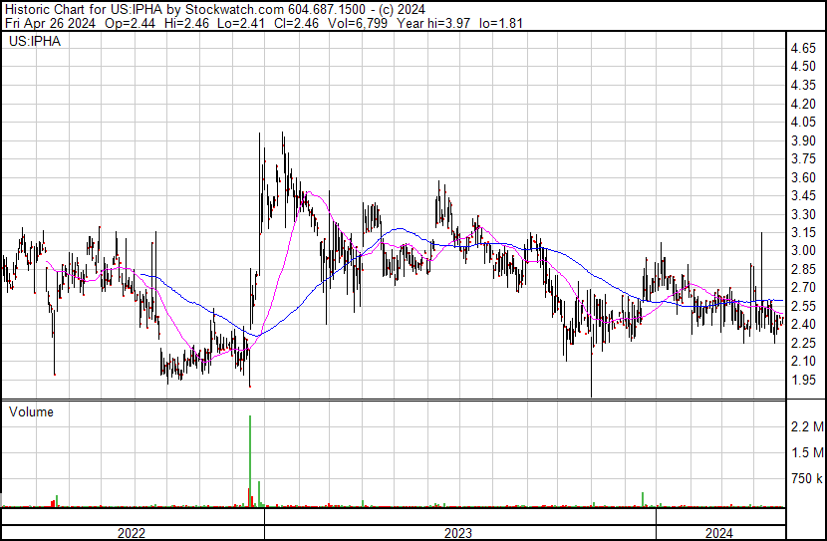Click the 1.5 M volume axis label
827x541 pixels.
(x=805, y=453)
